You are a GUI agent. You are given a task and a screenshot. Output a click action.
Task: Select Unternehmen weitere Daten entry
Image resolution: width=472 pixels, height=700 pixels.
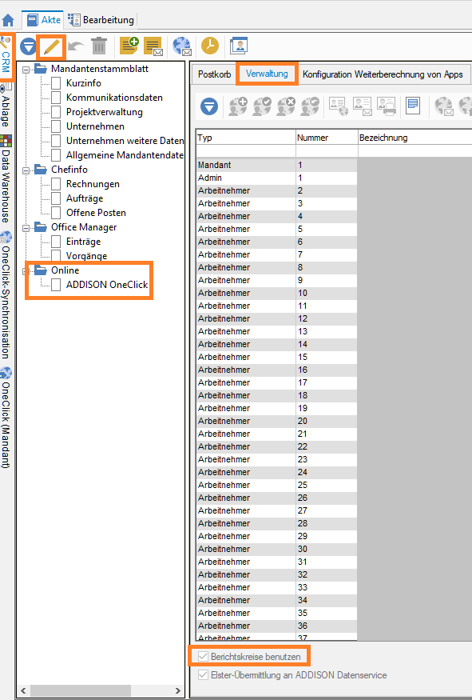click(x=125, y=141)
